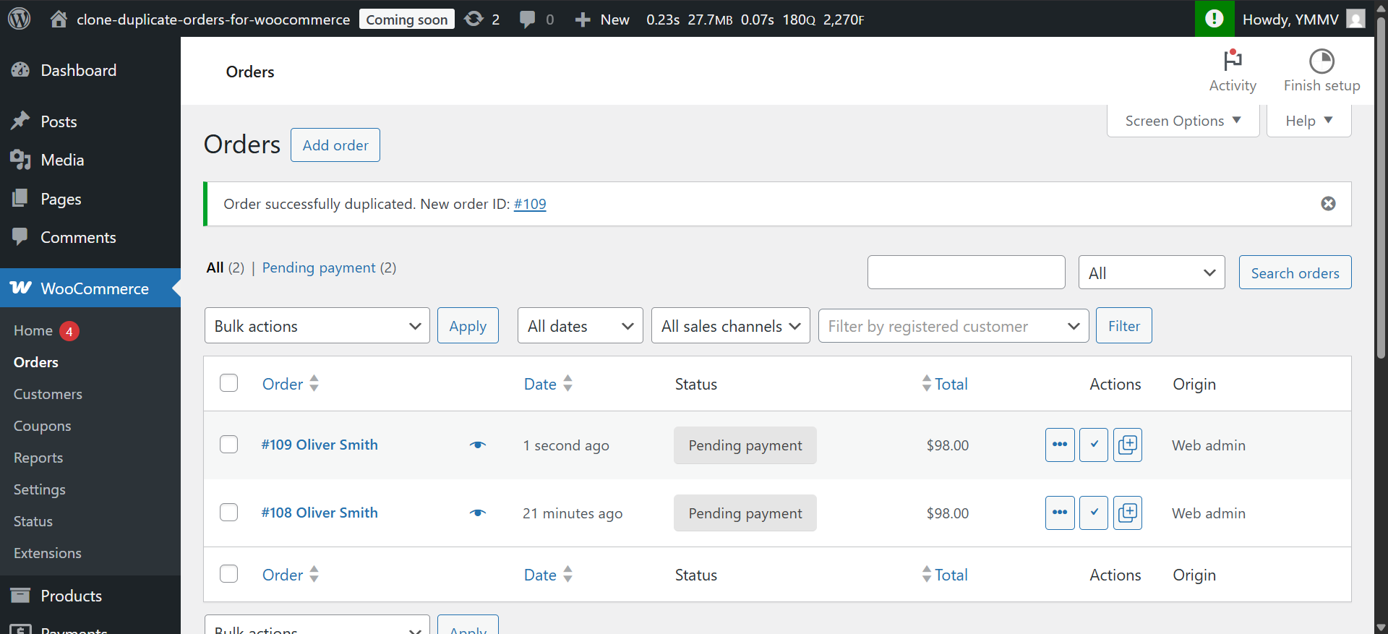The width and height of the screenshot is (1388, 634).
Task: Open order #109 Oliver Smith
Action: (320, 445)
